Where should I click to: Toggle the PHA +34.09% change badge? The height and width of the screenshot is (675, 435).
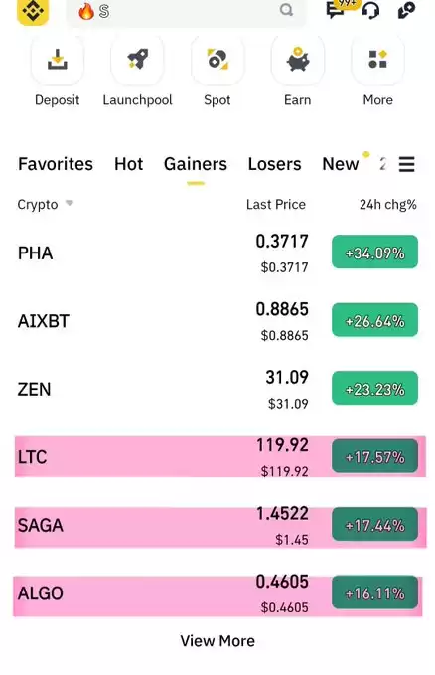(x=374, y=252)
